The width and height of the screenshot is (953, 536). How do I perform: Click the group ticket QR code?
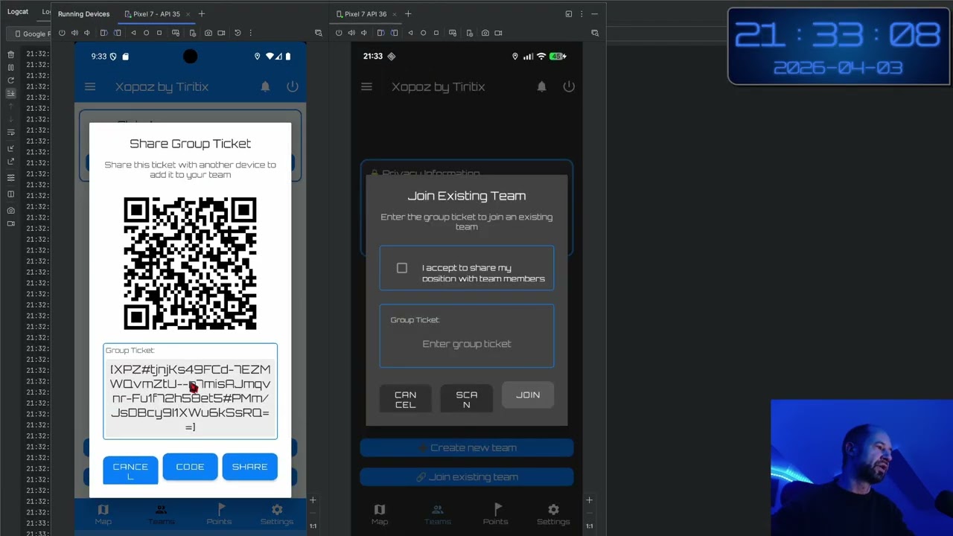(190, 264)
